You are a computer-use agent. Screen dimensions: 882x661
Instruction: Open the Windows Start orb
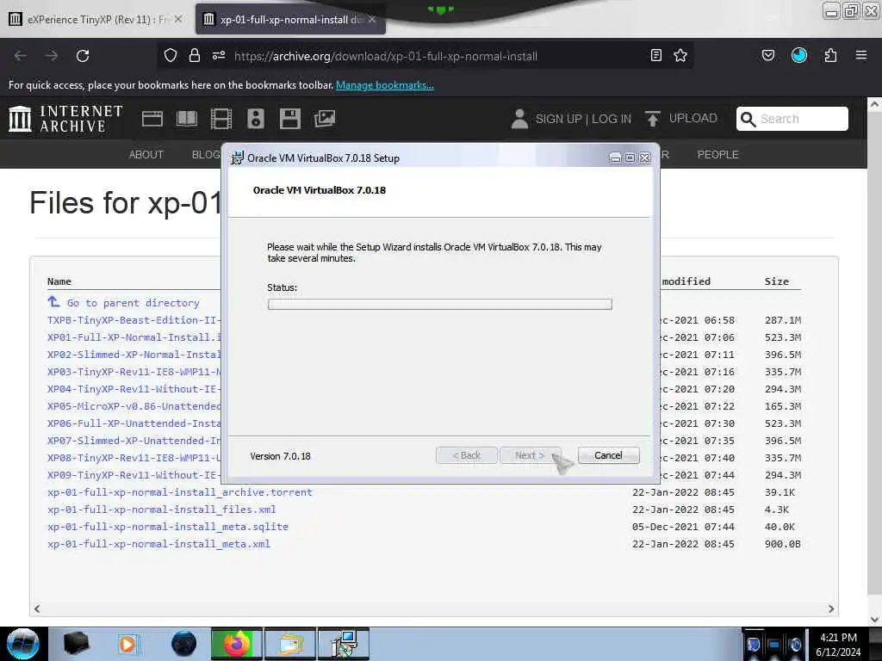[x=23, y=644]
